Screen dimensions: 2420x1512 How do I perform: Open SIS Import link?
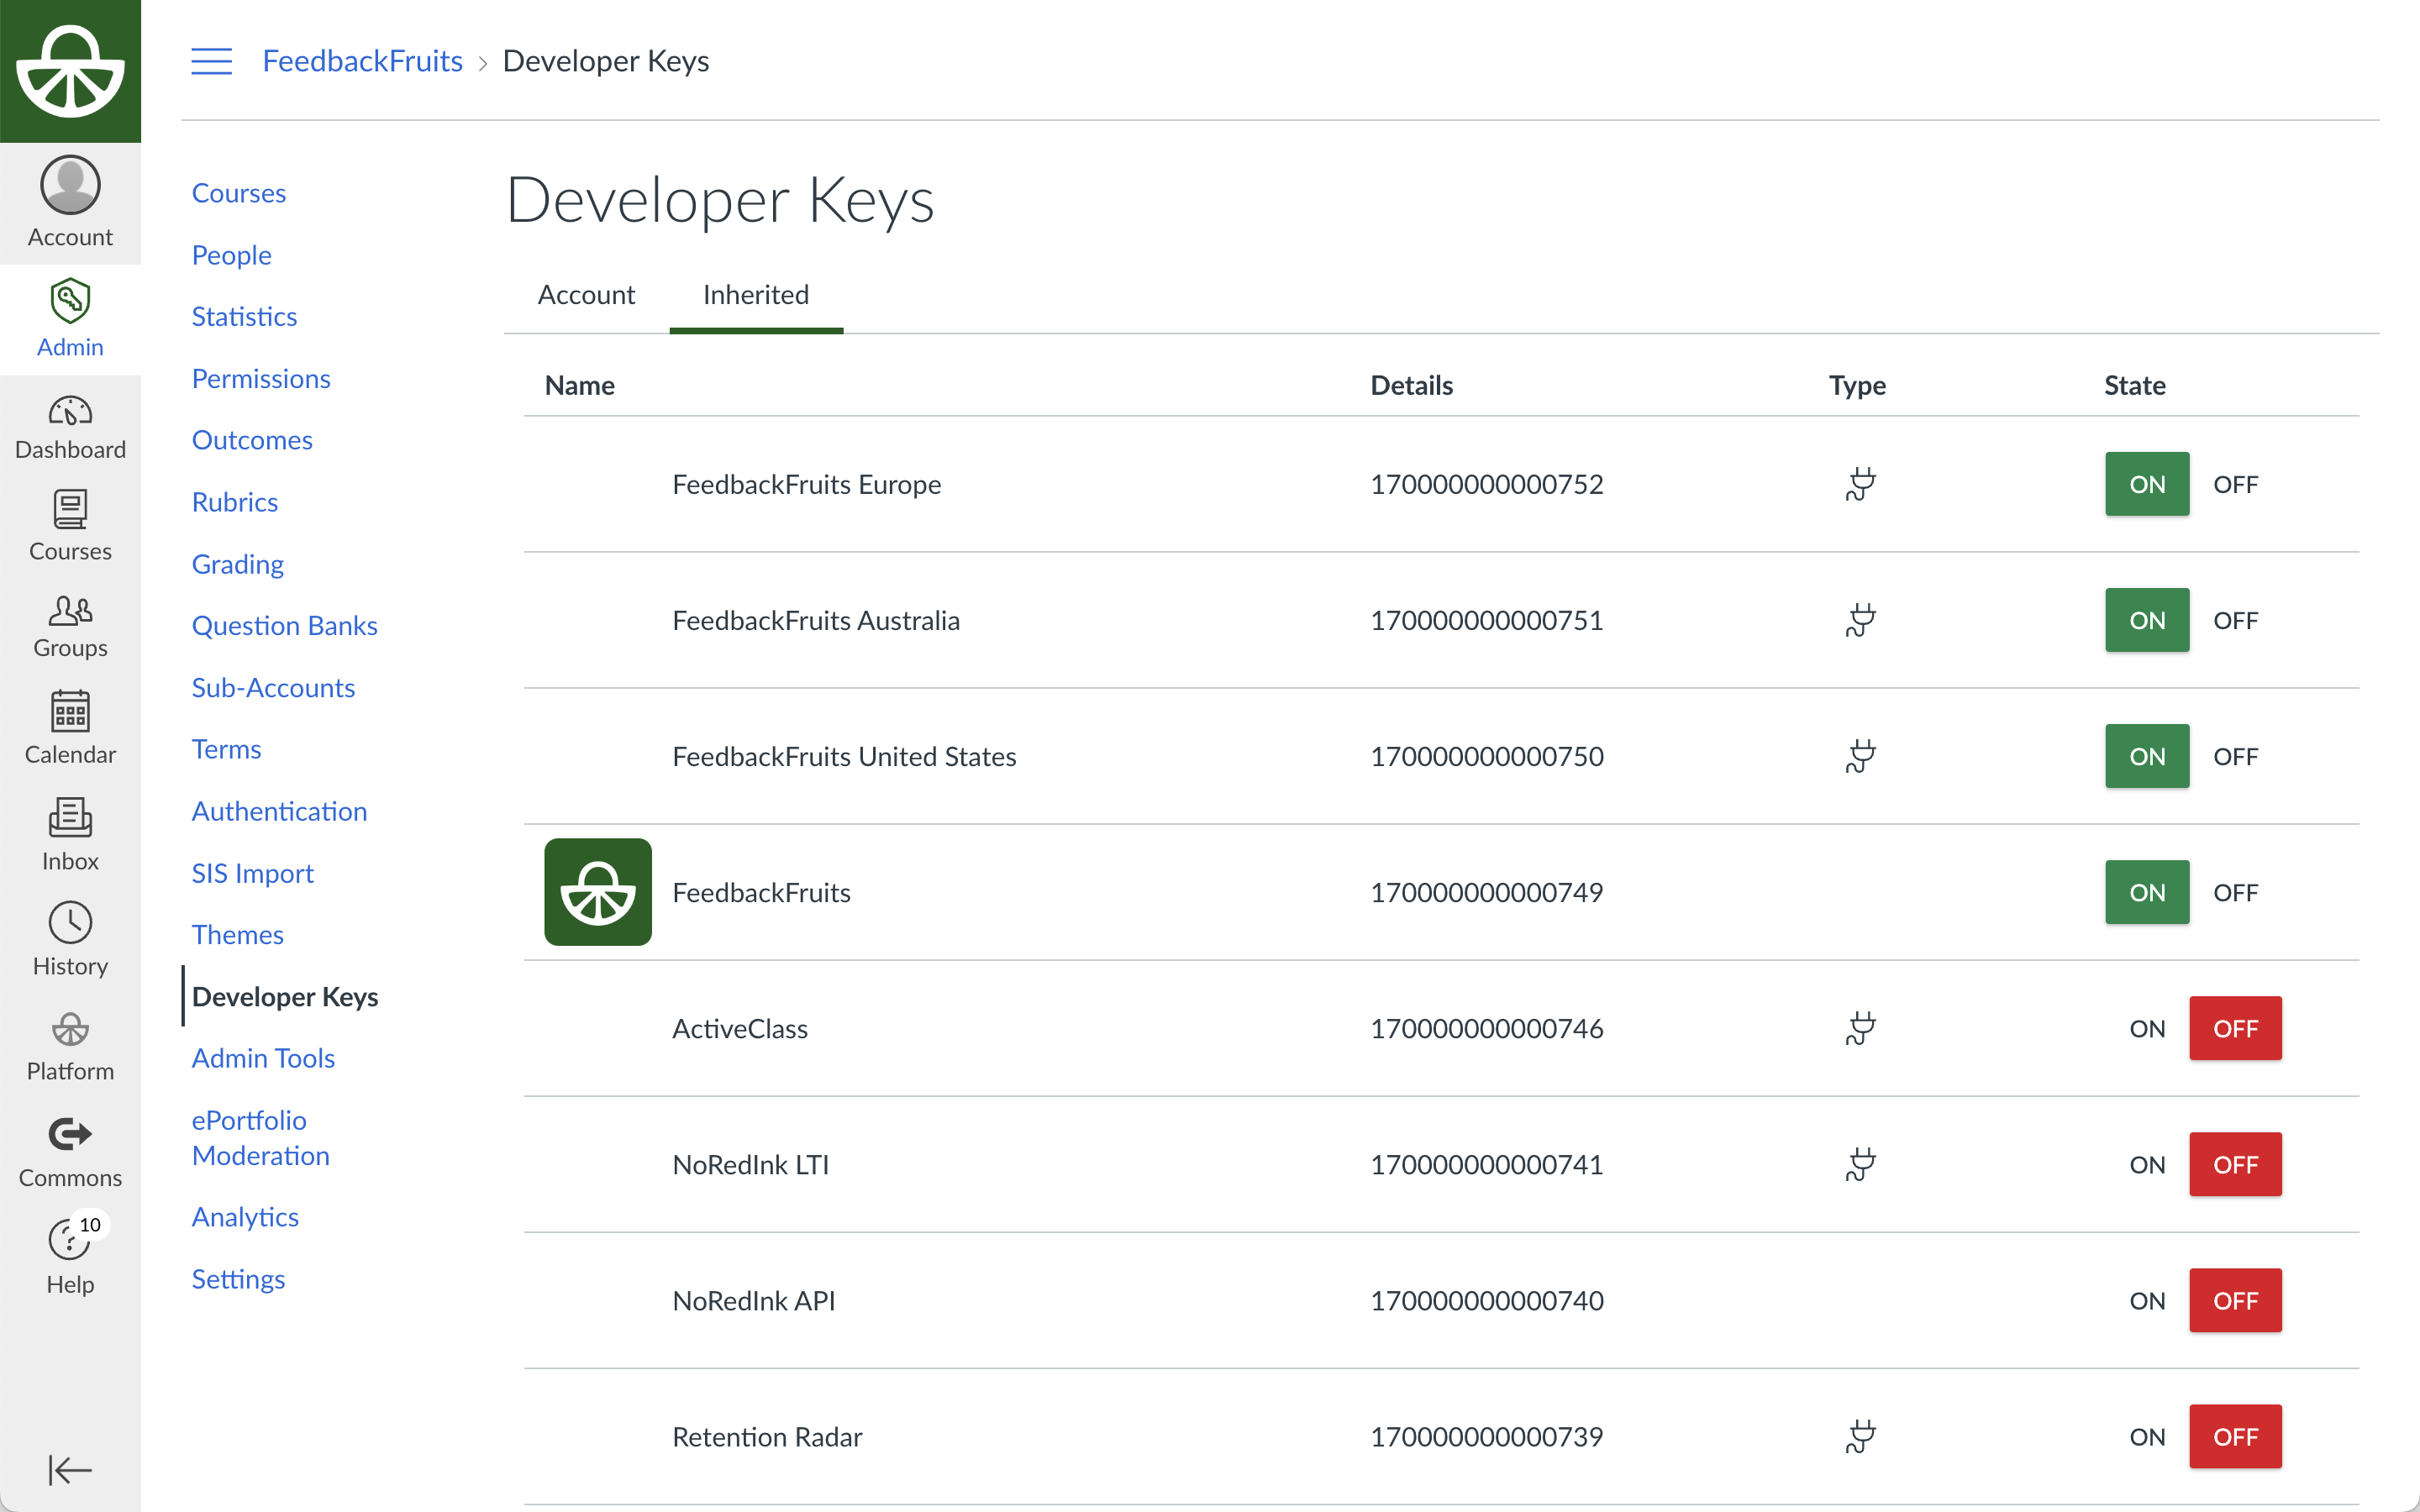253,873
